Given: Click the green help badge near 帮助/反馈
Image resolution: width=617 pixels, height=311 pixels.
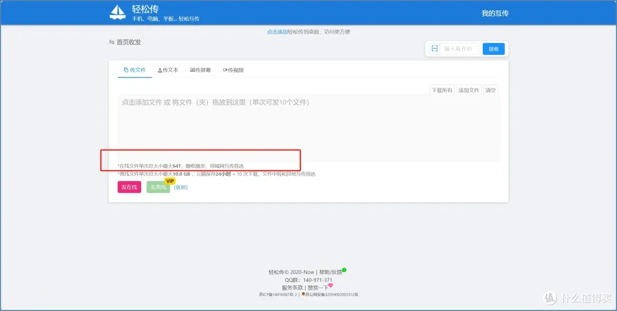Looking at the screenshot, I should tap(344, 270).
